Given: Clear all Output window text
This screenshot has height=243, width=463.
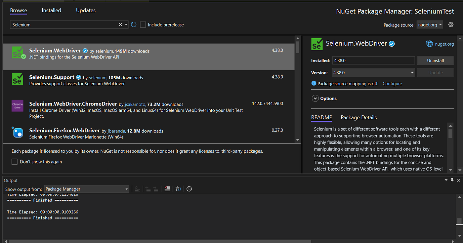Looking at the screenshot, I should (x=167, y=189).
